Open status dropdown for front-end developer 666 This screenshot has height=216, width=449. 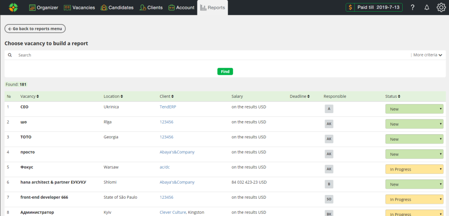(414, 200)
